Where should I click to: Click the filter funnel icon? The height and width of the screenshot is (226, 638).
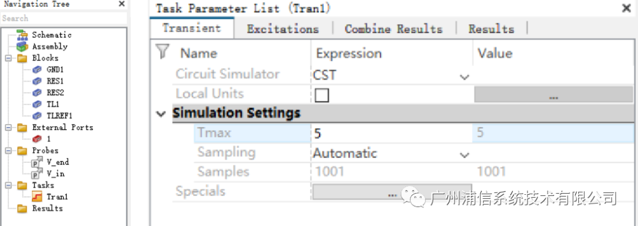coord(162,52)
